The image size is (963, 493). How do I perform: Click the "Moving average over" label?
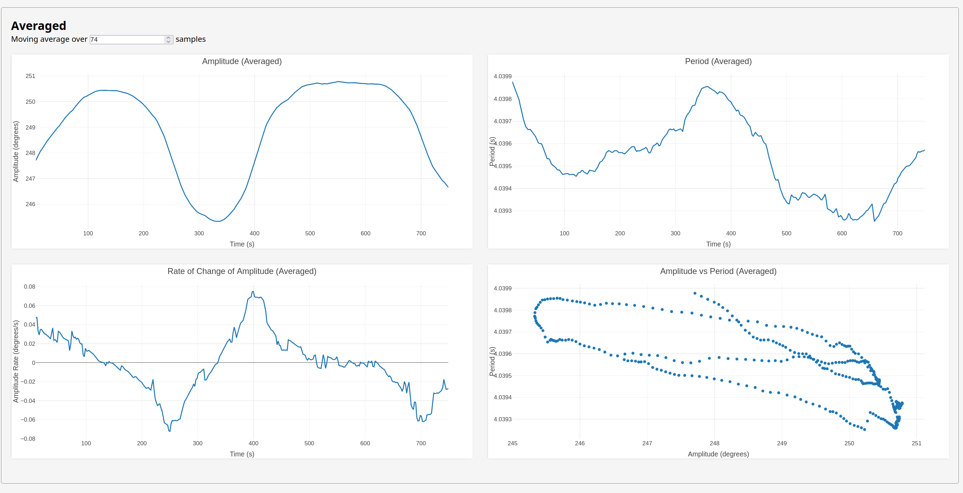pos(49,39)
